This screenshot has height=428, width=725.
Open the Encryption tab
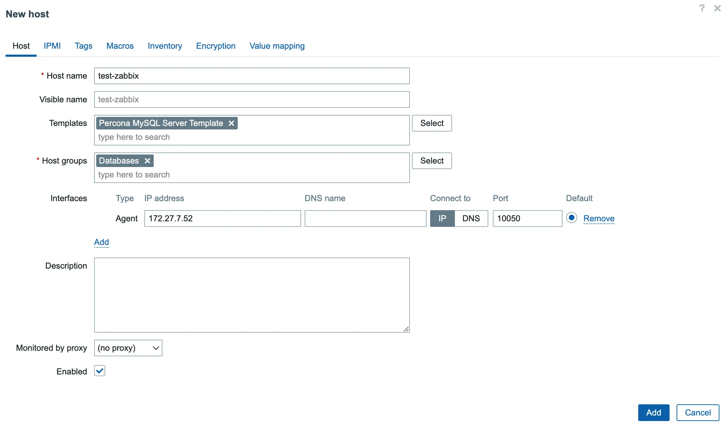[x=216, y=45]
